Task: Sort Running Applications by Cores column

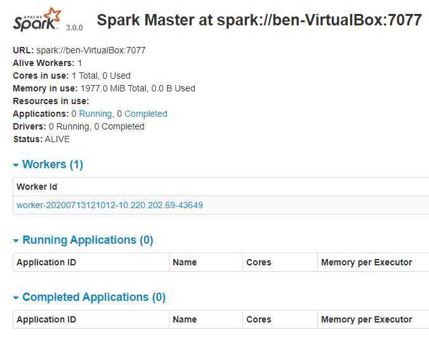Action: [259, 262]
